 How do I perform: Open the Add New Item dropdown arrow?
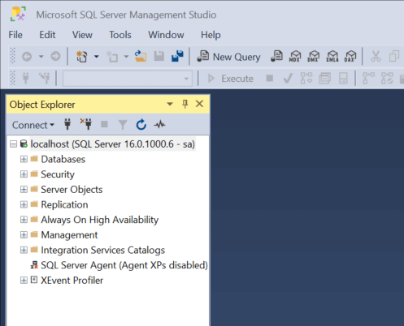(126, 57)
